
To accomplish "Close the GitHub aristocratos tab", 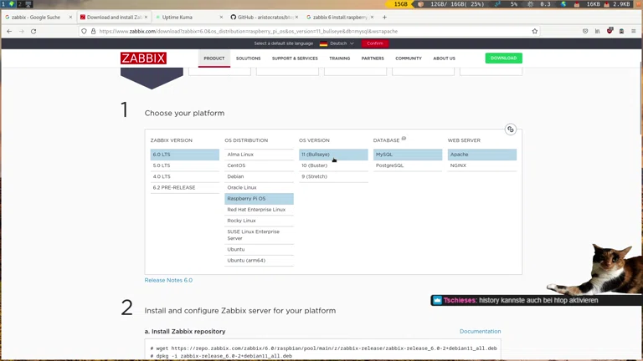I will tap(297, 18).
